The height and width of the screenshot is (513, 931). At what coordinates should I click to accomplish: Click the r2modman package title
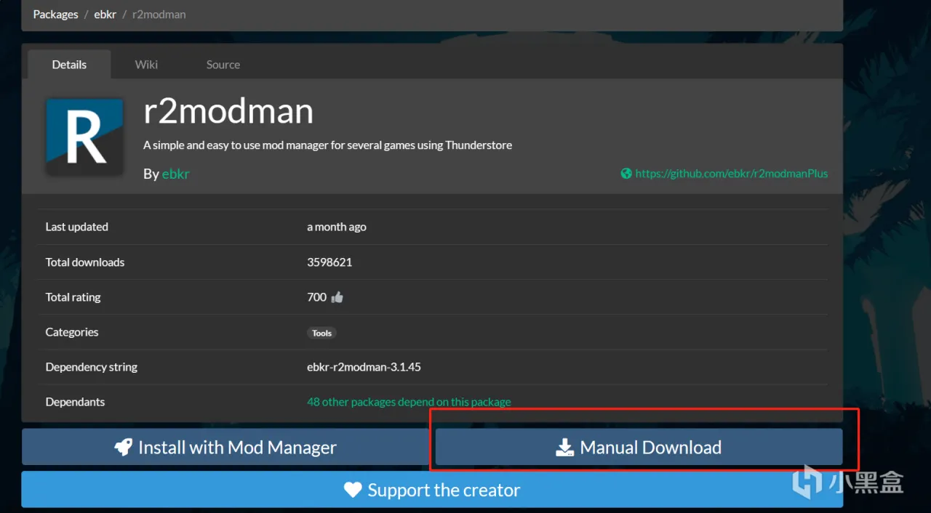228,111
